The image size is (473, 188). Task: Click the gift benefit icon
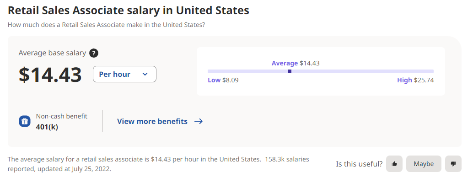(24, 121)
